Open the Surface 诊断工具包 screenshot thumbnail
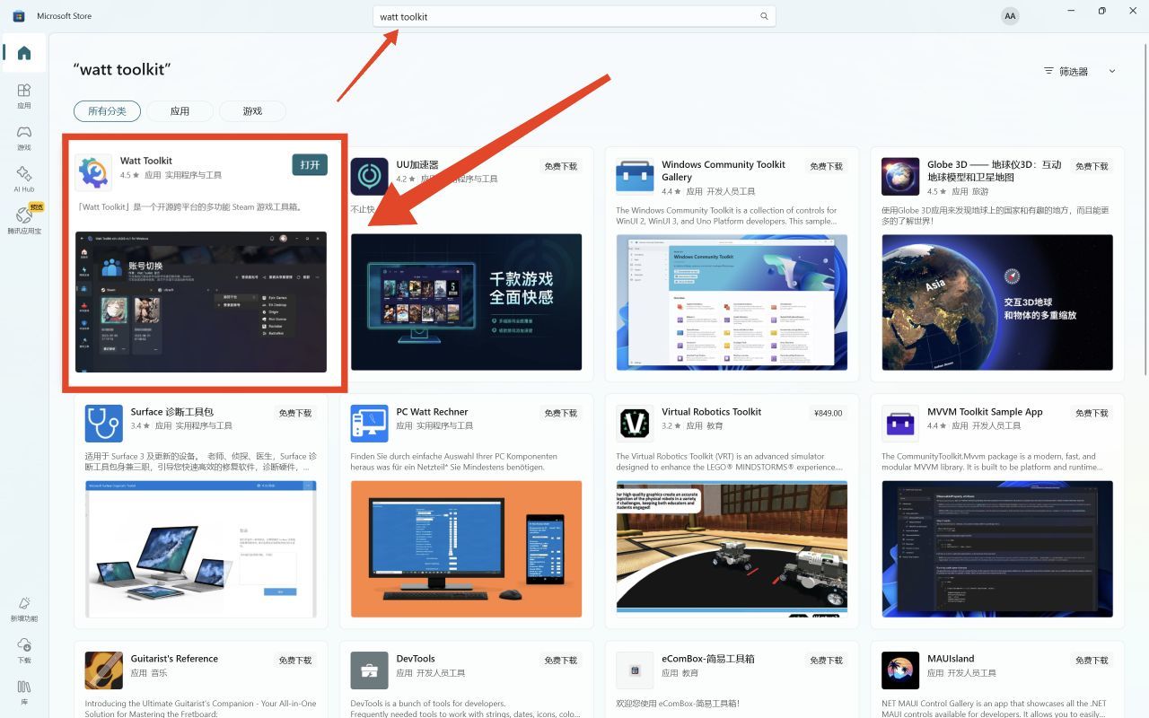1149x718 pixels. click(201, 549)
